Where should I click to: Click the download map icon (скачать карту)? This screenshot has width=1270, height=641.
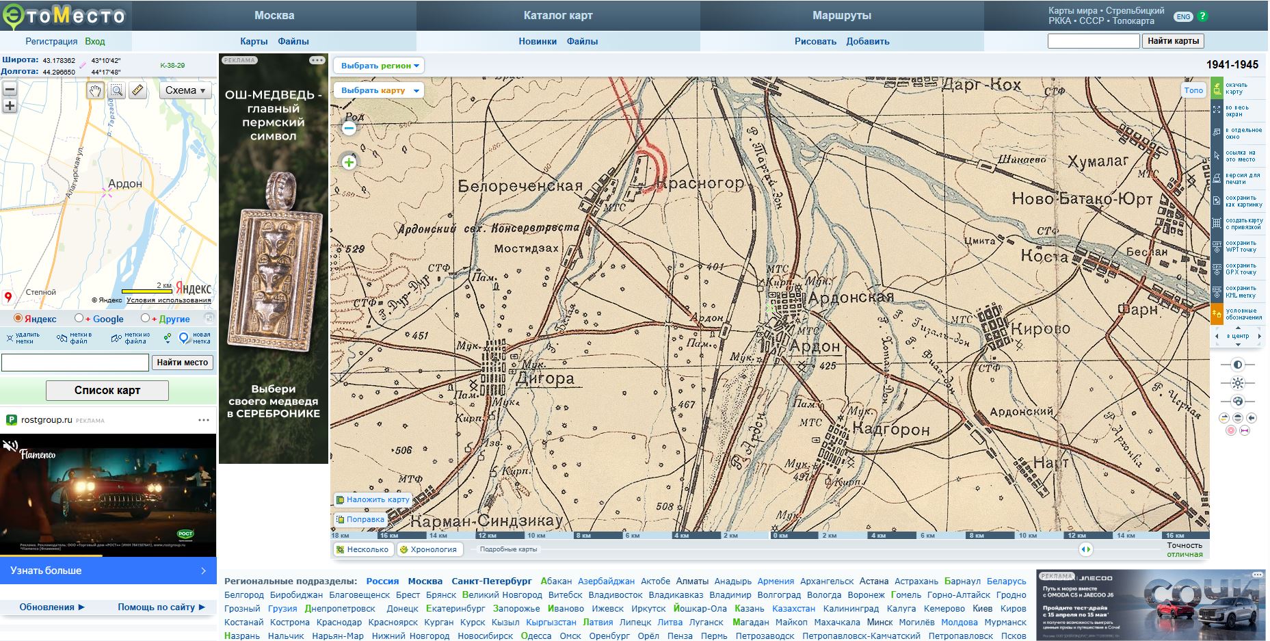click(x=1217, y=88)
